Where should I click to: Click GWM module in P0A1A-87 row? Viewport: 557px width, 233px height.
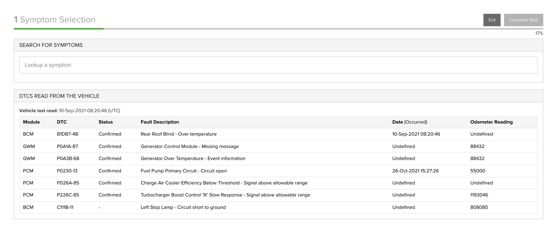pos(29,146)
